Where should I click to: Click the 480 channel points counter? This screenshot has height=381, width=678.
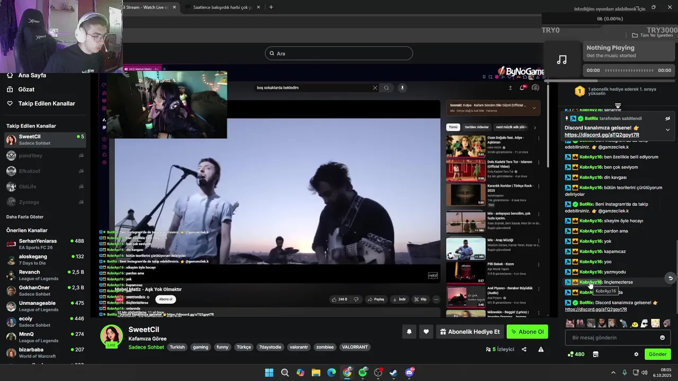point(576,354)
